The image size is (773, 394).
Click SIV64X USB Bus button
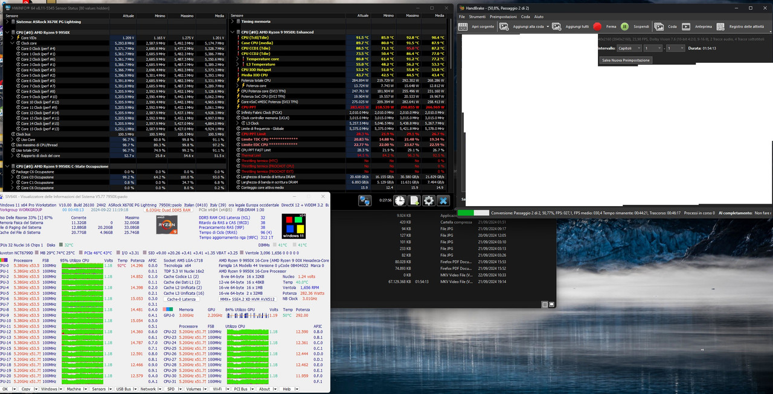click(x=123, y=389)
